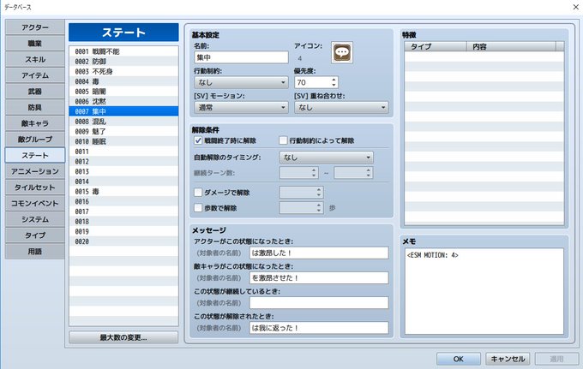Switch to the 用語 tab

click(35, 251)
